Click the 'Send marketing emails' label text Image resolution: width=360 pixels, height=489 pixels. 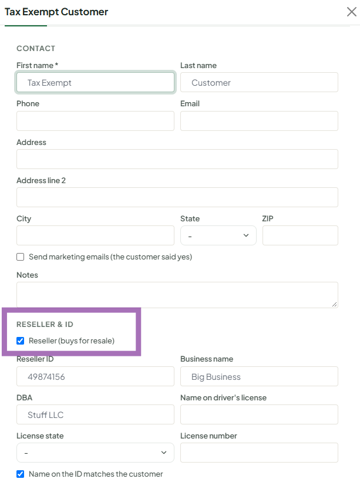pos(110,257)
